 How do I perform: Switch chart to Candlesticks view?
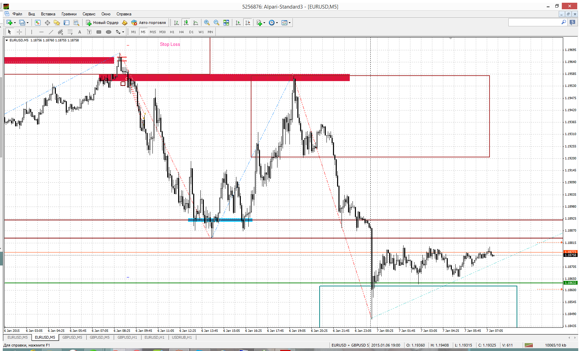coord(186,23)
